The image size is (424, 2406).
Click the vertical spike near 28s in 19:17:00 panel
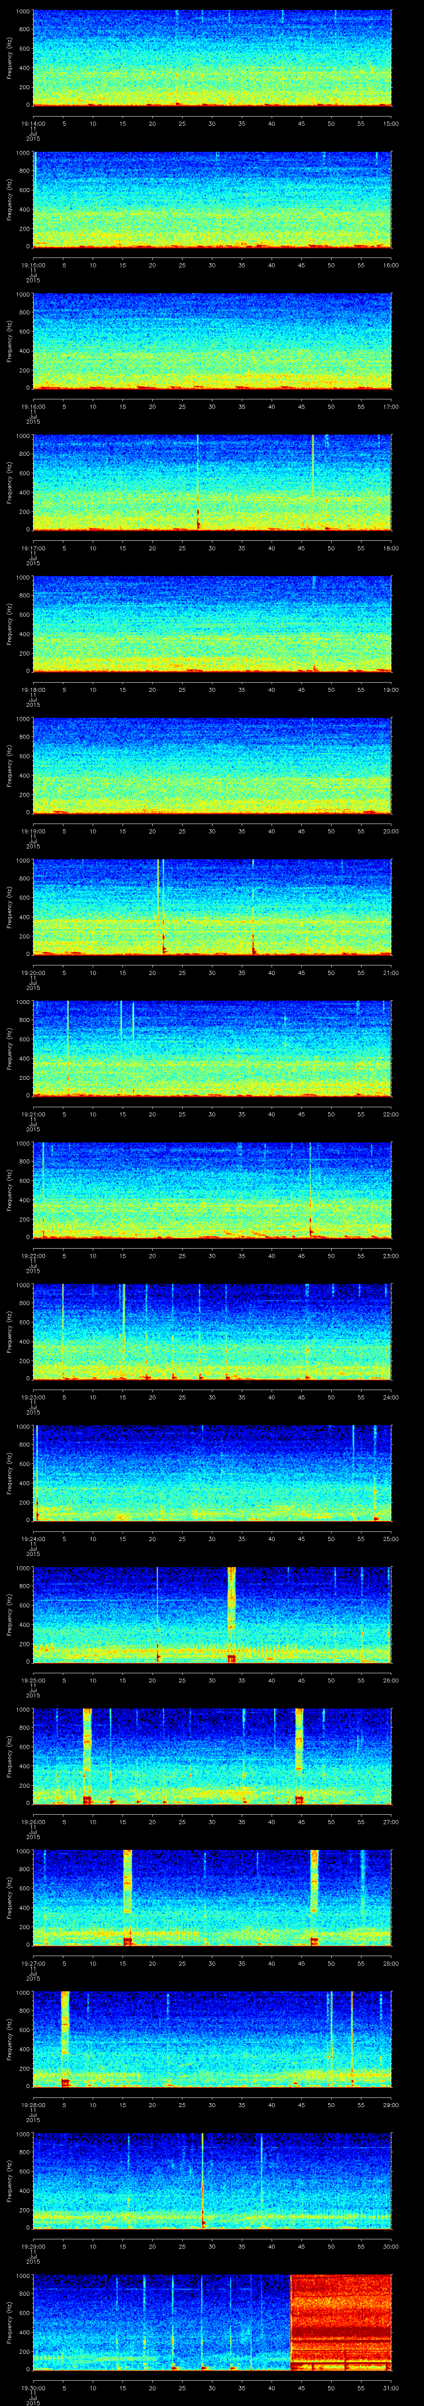point(198,483)
